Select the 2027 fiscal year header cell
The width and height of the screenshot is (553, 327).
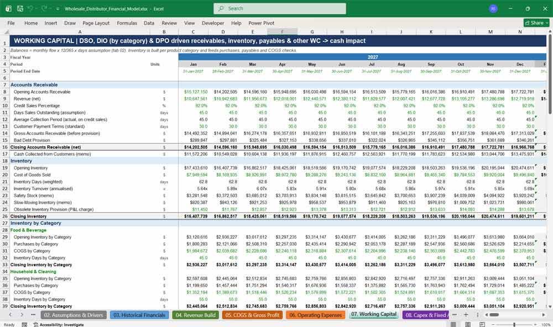[x=362, y=57]
